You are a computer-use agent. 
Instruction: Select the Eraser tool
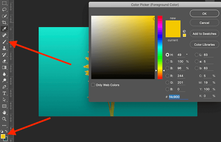5,61
